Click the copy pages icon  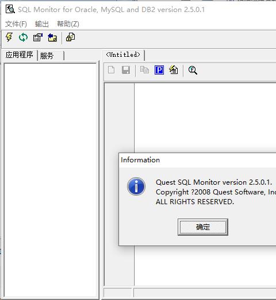(144, 69)
